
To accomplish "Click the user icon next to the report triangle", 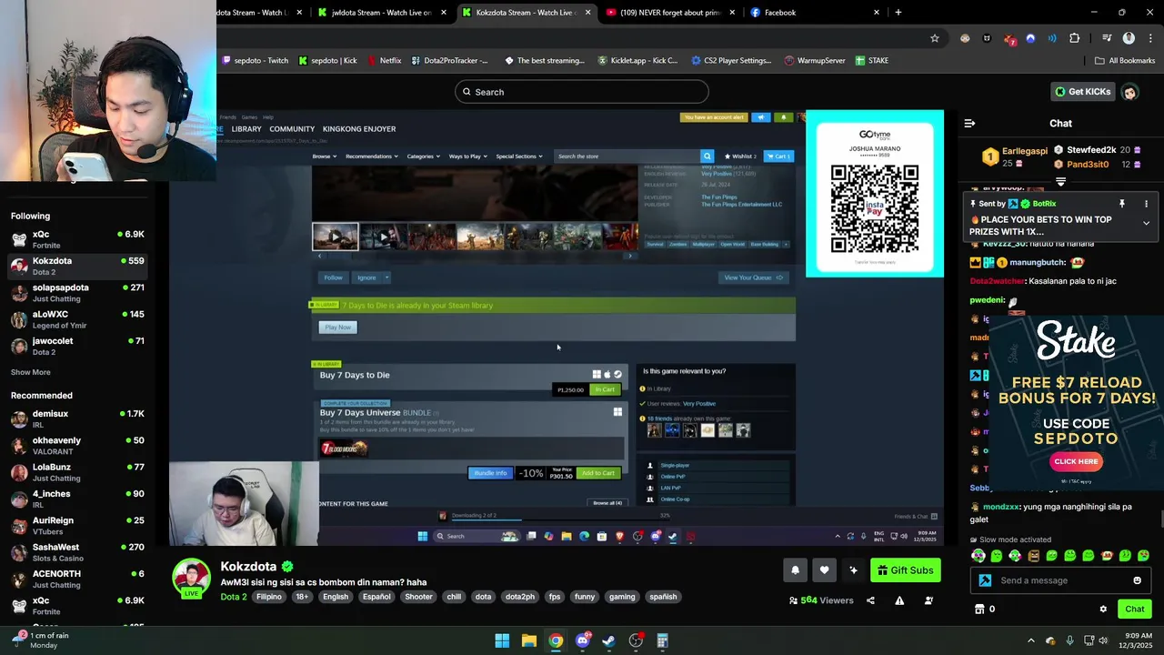I will [x=928, y=600].
